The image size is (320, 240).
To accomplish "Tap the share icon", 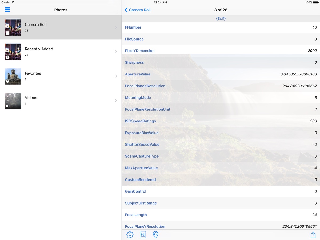I will click(313, 235).
